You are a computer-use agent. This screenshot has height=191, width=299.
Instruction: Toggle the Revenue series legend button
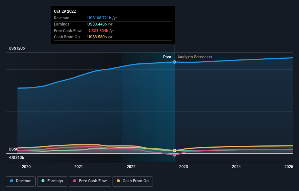[x=21, y=181]
